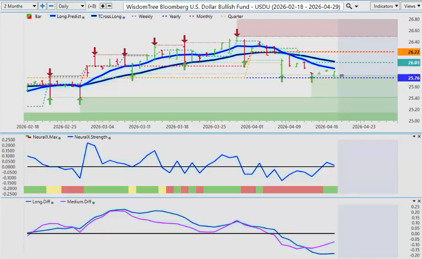
Task: Open the Indicators menu
Action: click(x=385, y=6)
